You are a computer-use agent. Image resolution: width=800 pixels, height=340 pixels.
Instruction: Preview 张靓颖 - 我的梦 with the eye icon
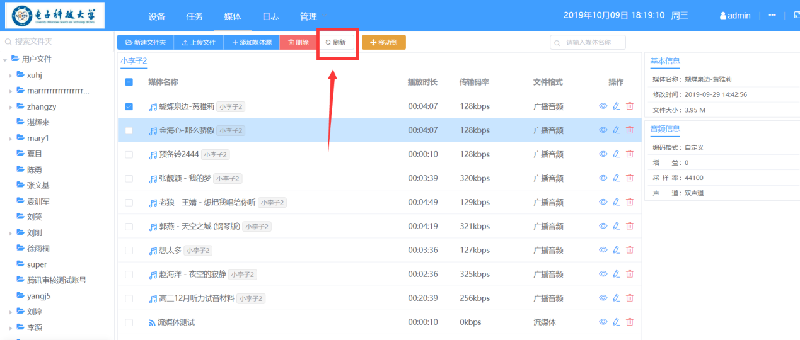point(603,178)
